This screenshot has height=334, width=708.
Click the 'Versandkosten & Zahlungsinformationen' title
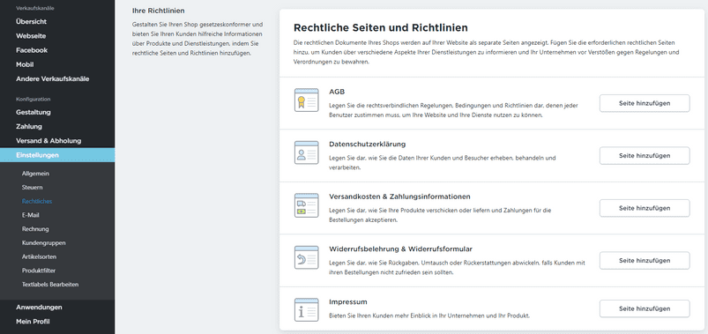click(399, 197)
